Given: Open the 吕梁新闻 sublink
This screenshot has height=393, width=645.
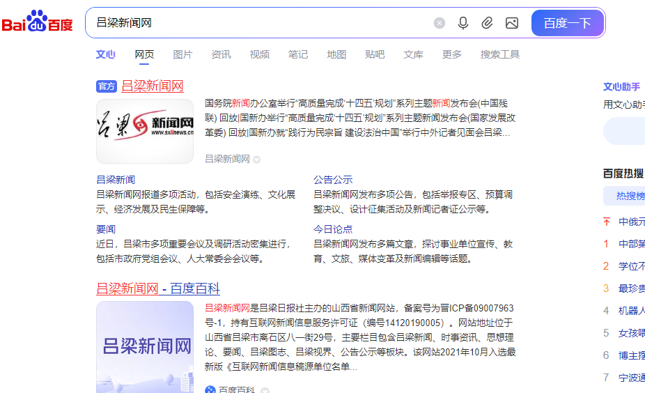Looking at the screenshot, I should (x=116, y=180).
